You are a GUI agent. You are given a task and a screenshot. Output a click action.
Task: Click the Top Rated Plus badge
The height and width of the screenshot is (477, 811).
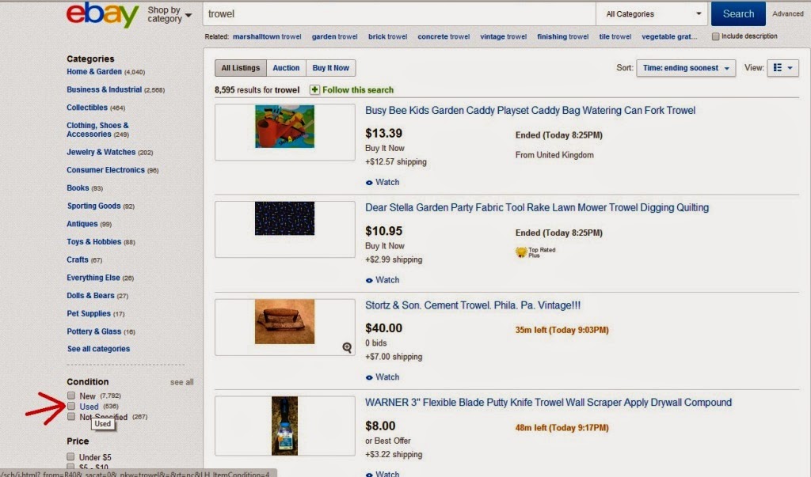pyautogui.click(x=535, y=252)
